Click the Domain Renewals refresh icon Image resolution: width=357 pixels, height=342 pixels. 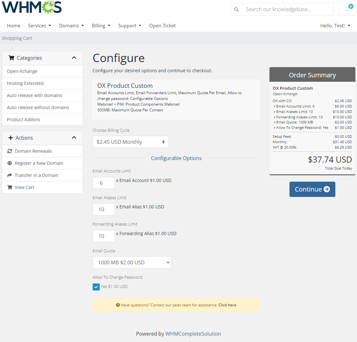10,151
